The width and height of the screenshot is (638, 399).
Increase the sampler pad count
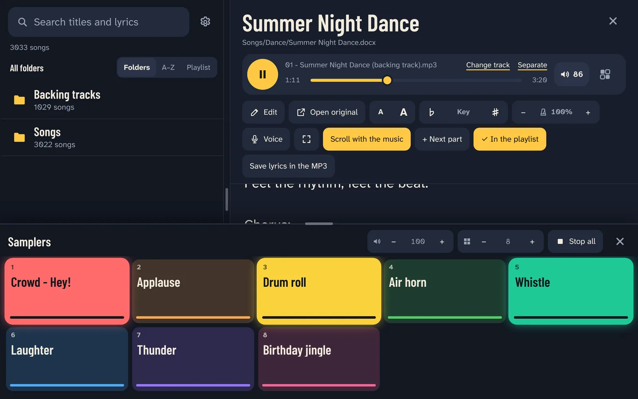coord(532,242)
